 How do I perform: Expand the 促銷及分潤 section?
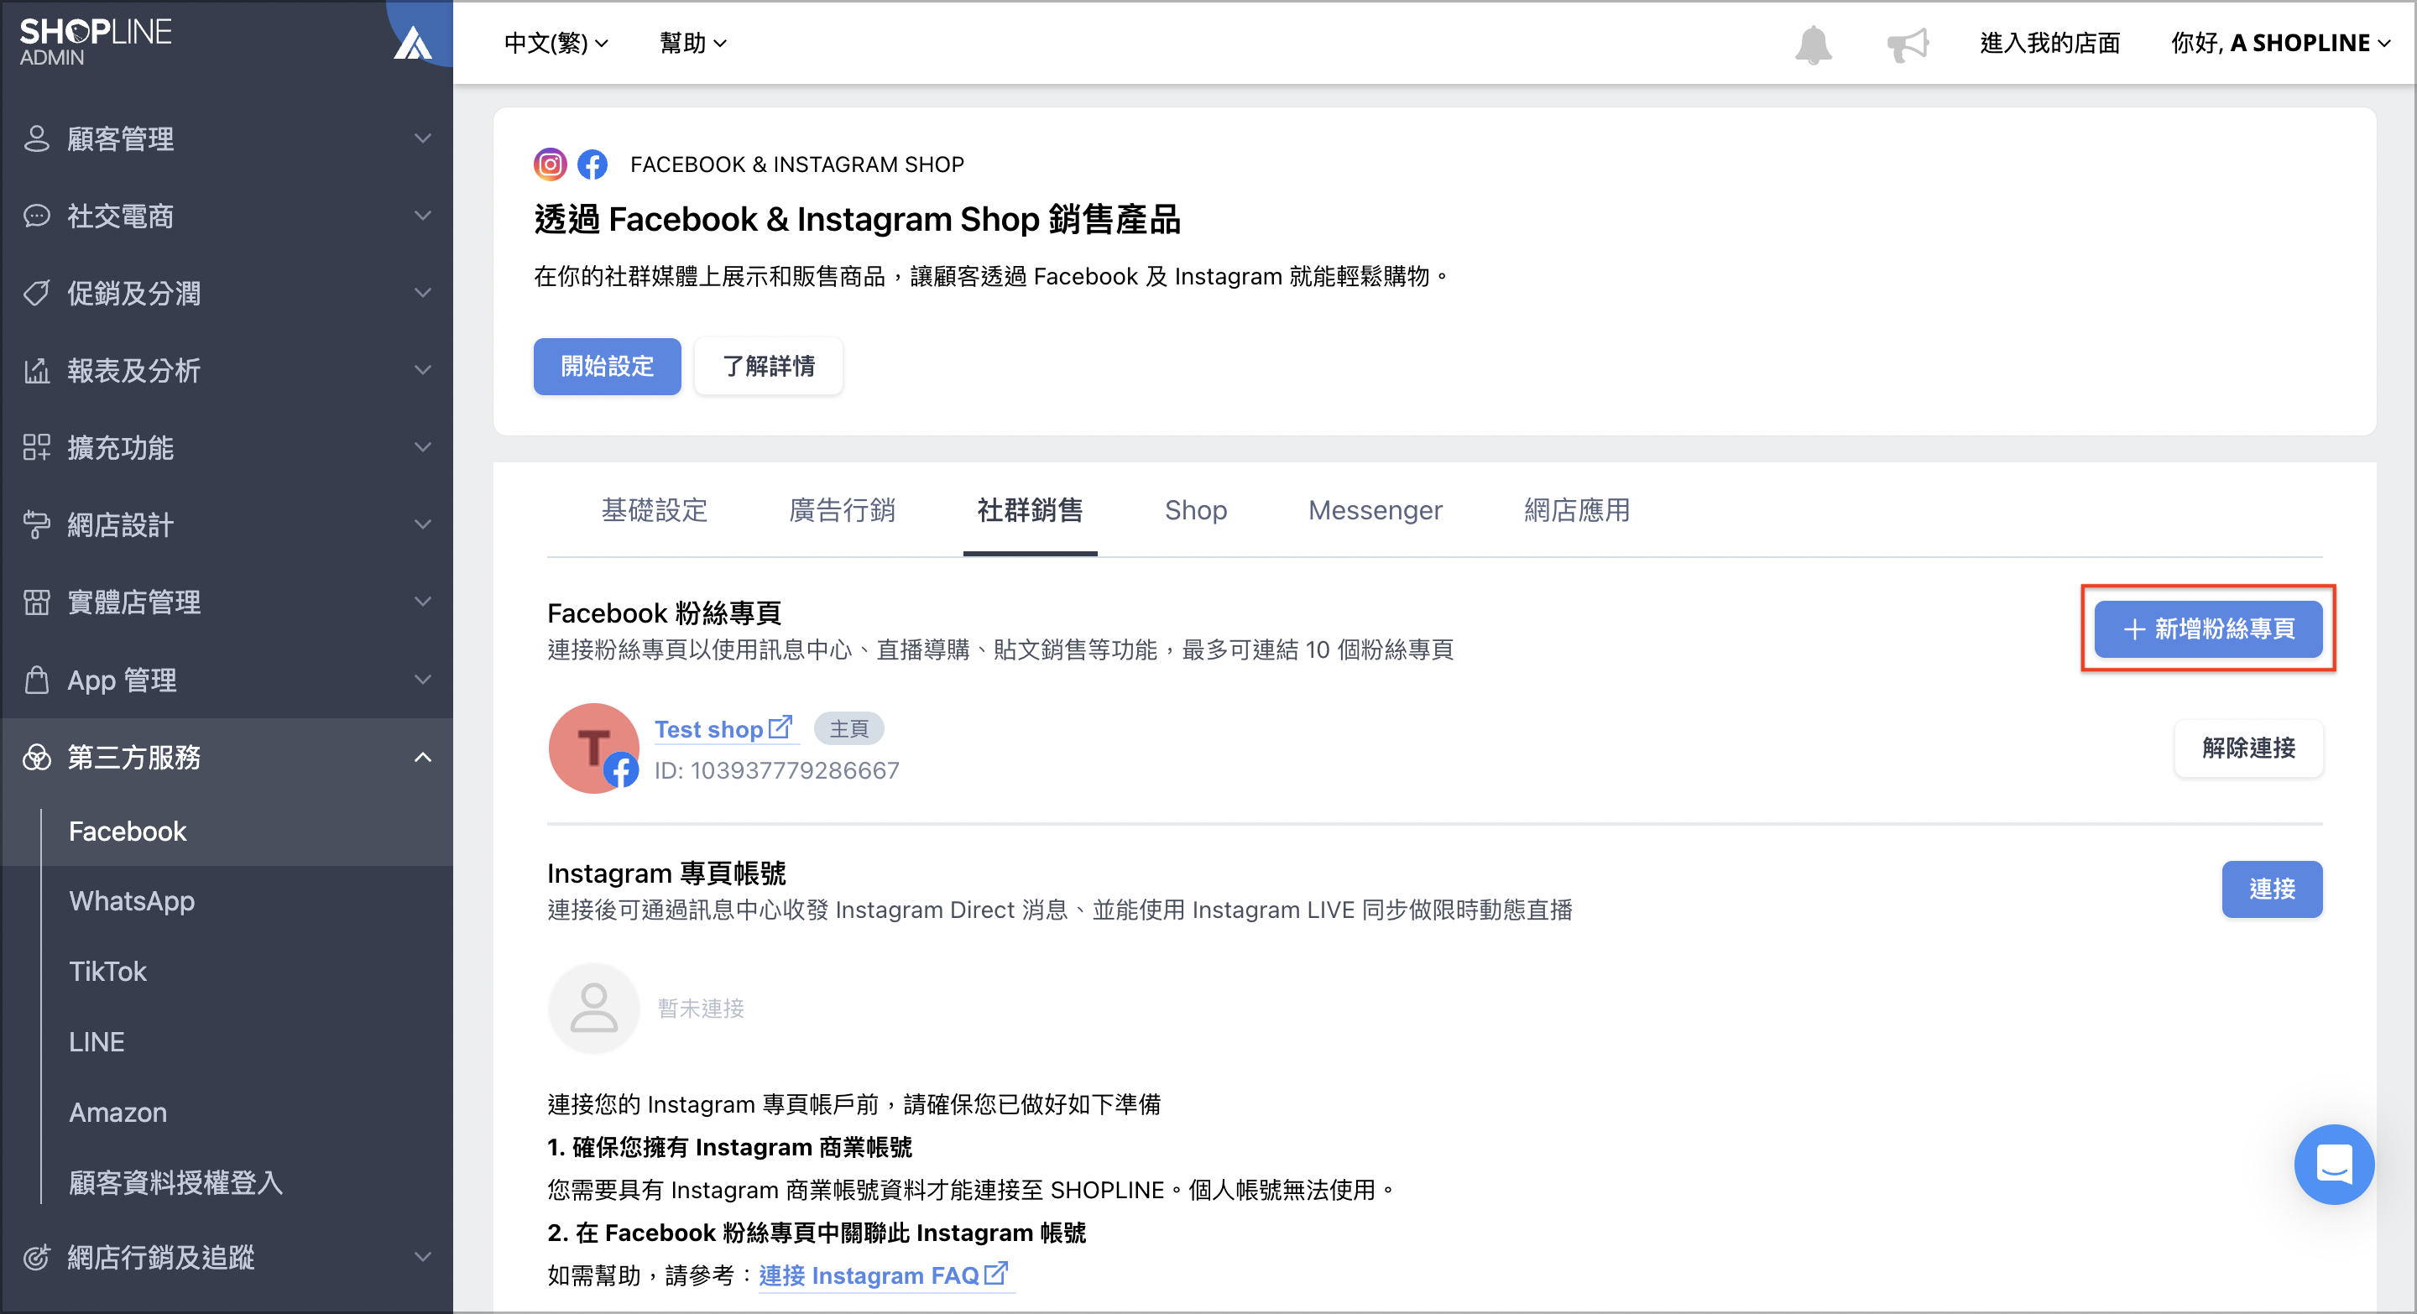coord(227,293)
